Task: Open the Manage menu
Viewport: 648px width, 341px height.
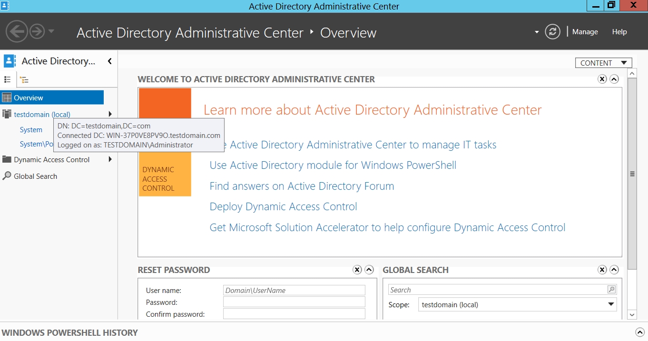Action: [x=585, y=32]
